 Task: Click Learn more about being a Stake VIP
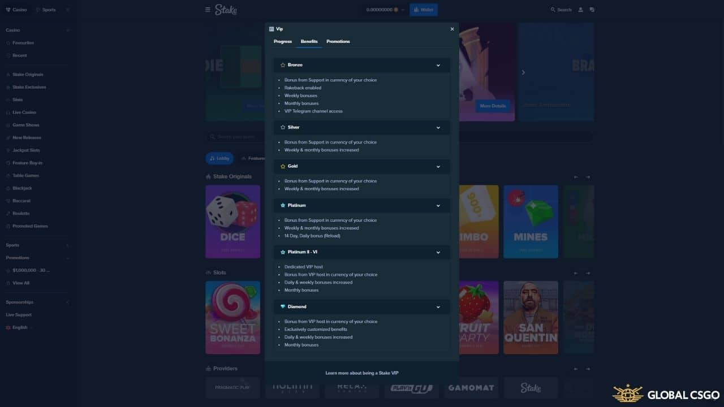(362, 373)
